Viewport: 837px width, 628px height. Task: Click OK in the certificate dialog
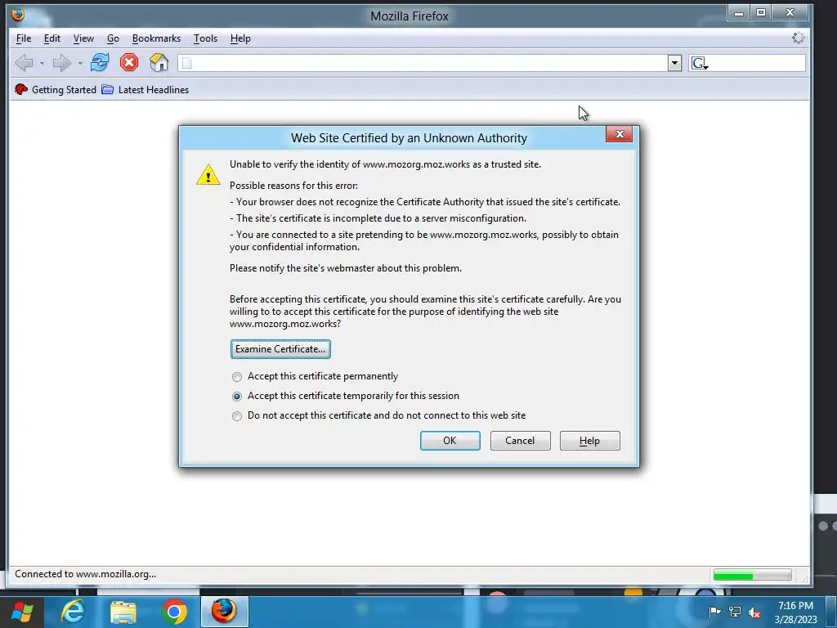point(450,441)
